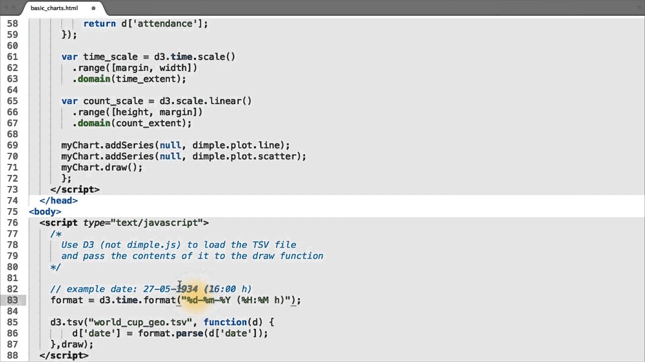Click 'format.parse' on line 86
The width and height of the screenshot is (645, 362).
click(170, 333)
